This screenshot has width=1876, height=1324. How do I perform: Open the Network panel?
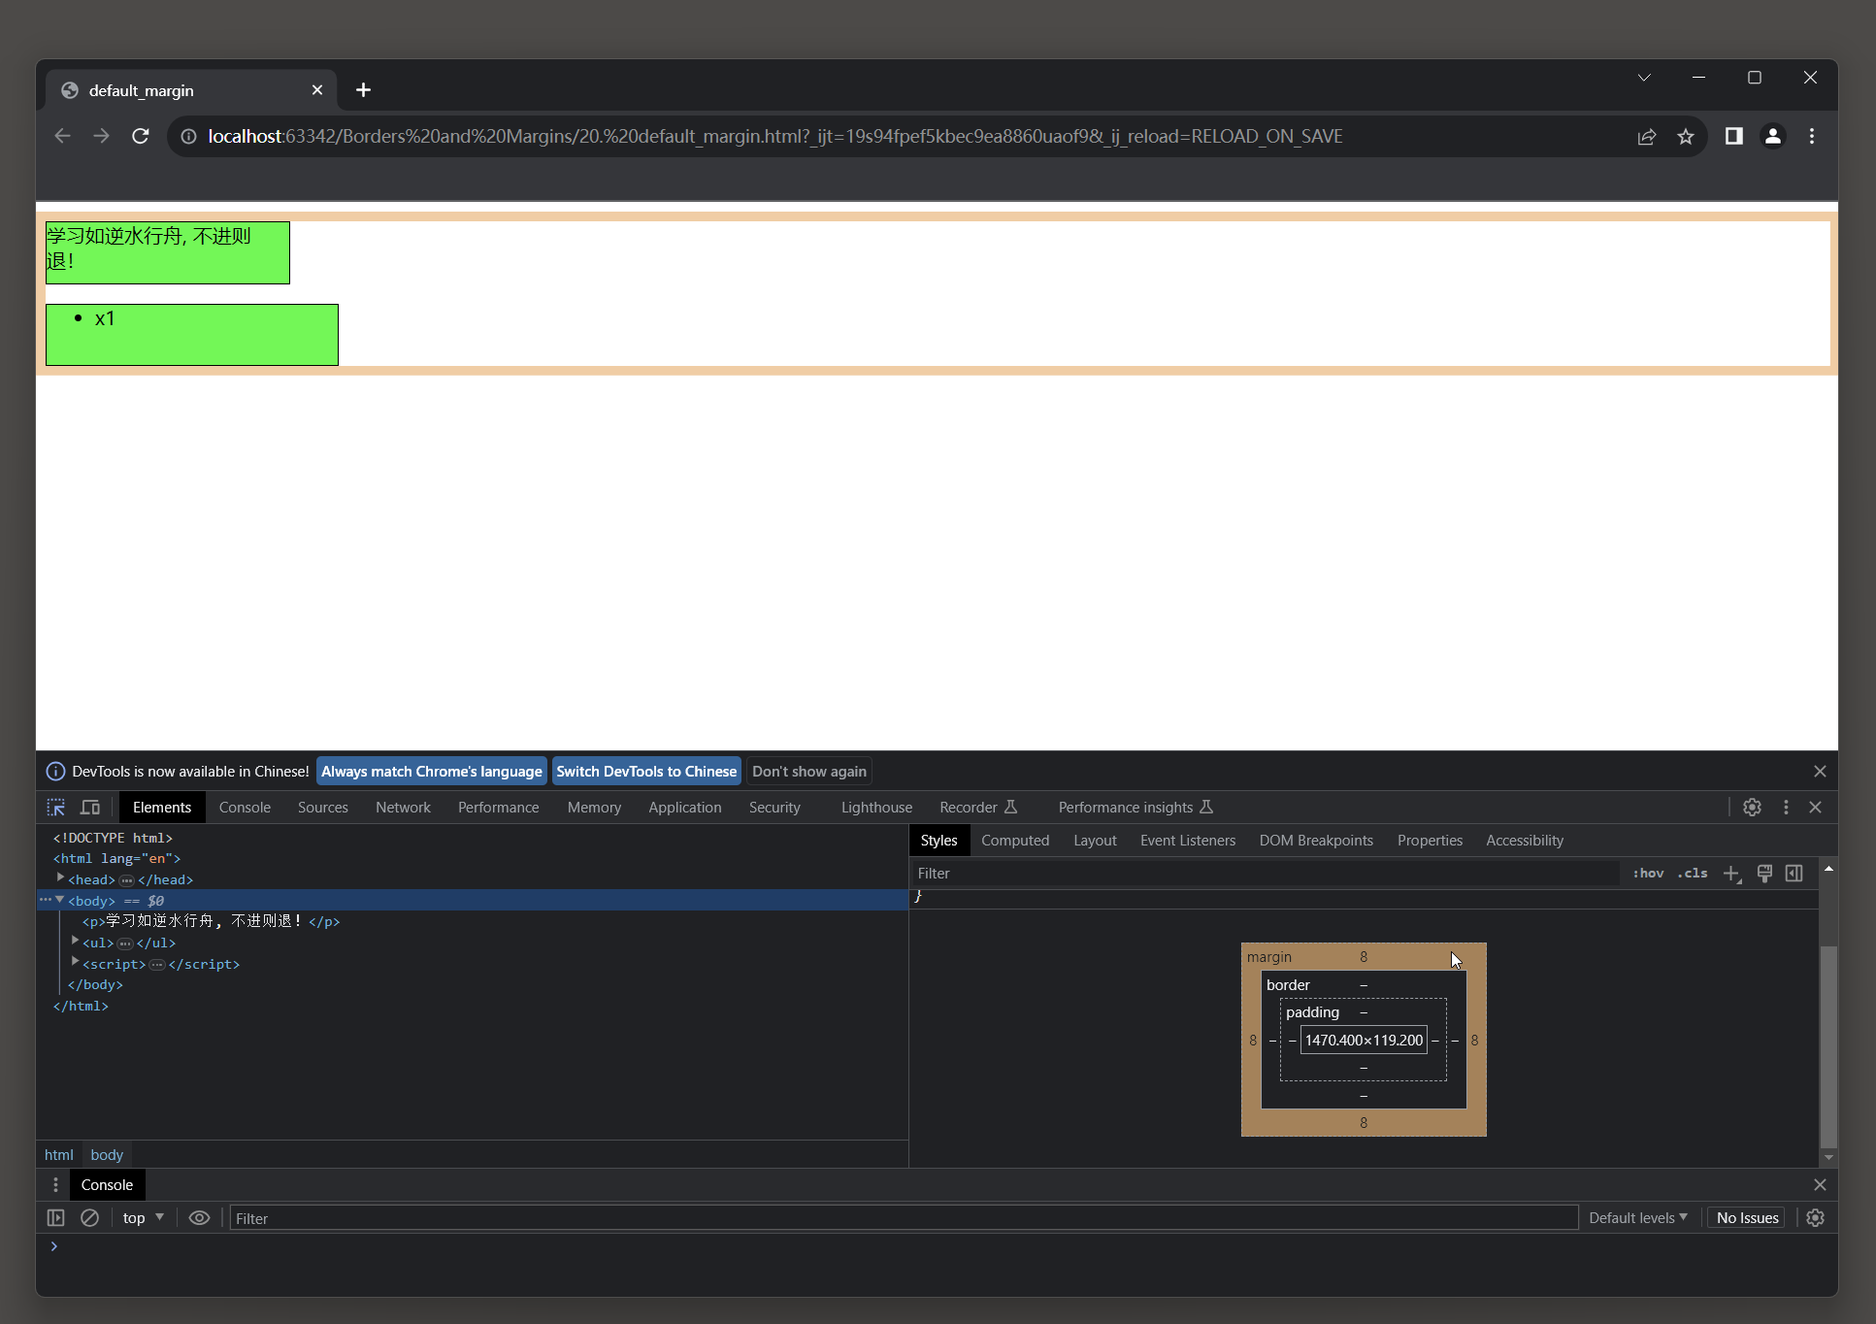(x=403, y=808)
